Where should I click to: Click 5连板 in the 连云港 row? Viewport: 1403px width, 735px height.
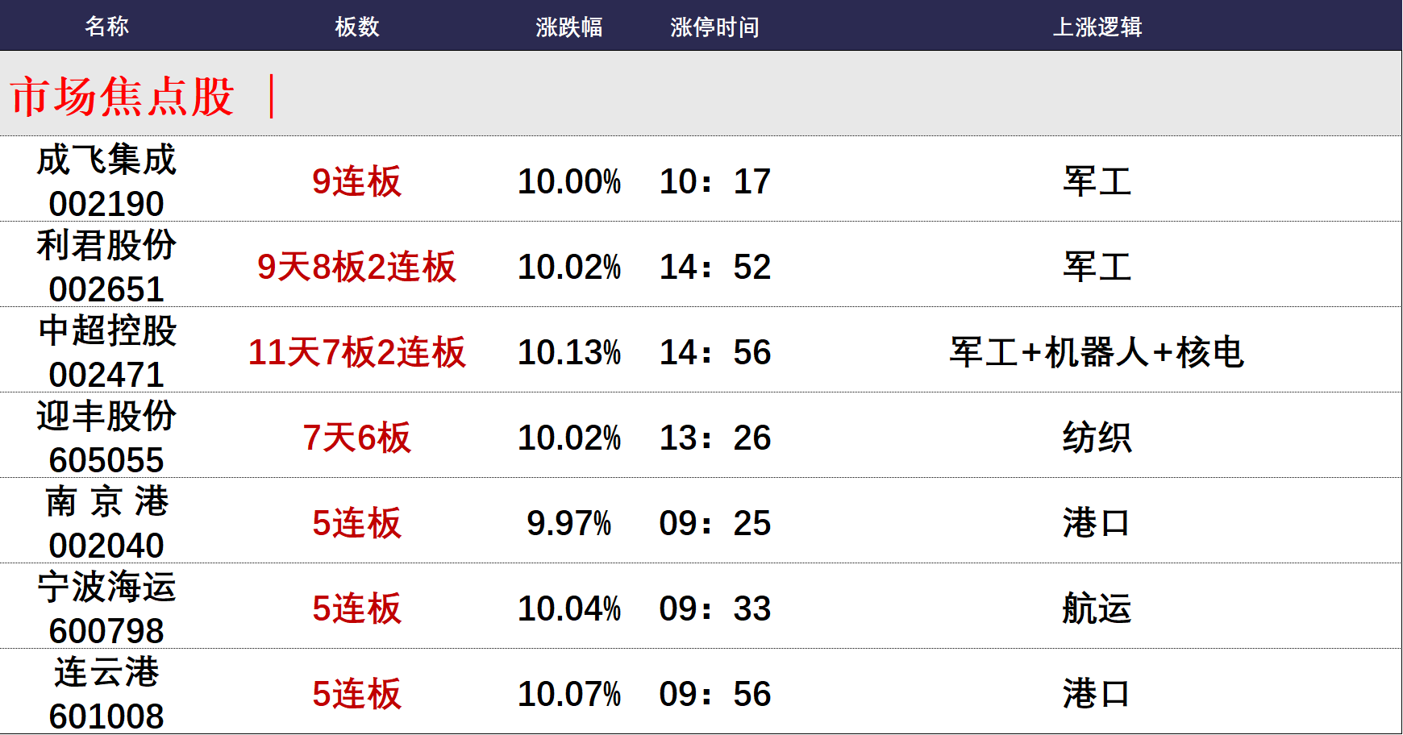click(357, 694)
